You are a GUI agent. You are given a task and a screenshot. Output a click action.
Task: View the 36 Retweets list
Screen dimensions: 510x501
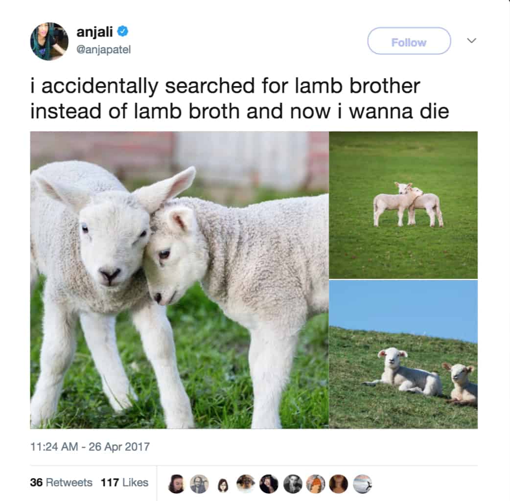tap(61, 482)
